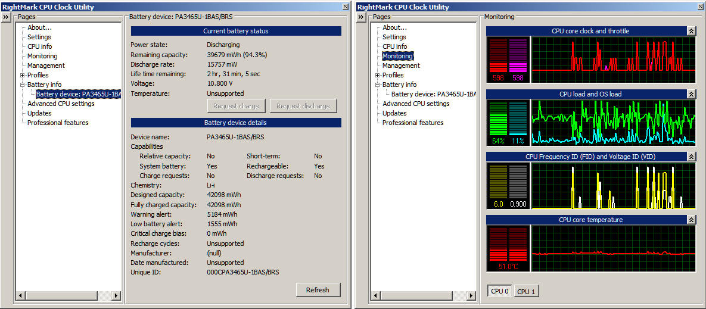706x309 pixels.
Task: Open About... page in left window
Action: click(x=40, y=27)
